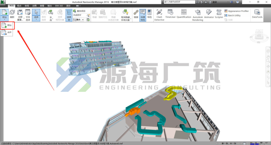The width and height of the screenshot is (271, 145).
Task: Toggle the 特性 (Properties) panel
Action: pos(150,14)
